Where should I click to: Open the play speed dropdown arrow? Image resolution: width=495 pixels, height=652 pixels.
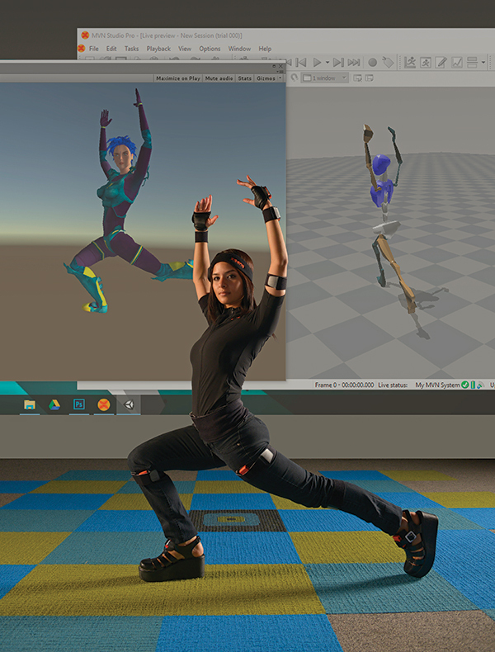pyautogui.click(x=327, y=63)
